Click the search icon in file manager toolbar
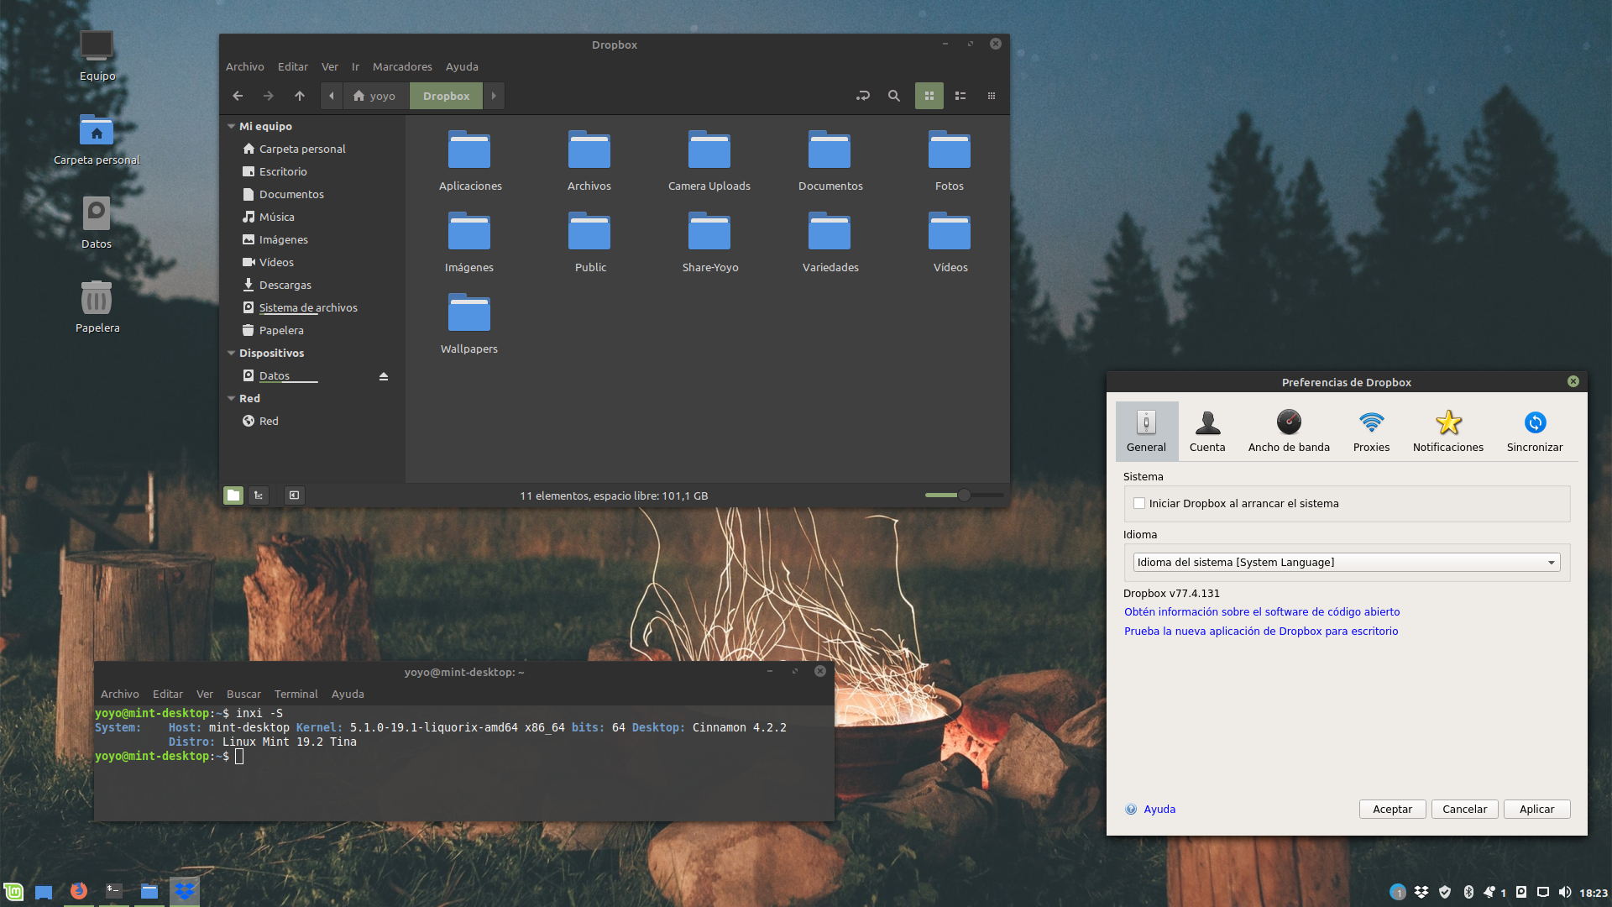The height and width of the screenshot is (907, 1612). (893, 96)
